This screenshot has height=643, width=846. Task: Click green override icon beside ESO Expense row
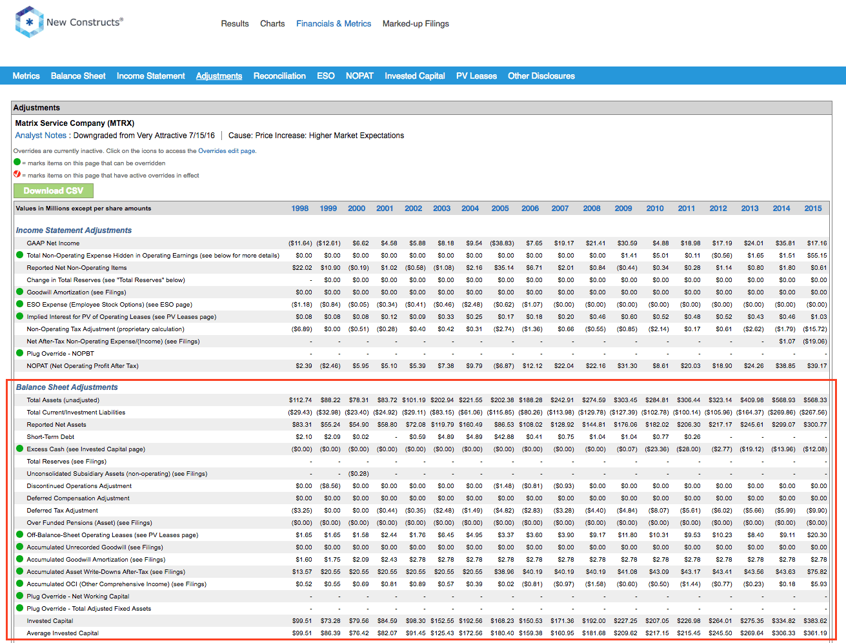(19, 304)
